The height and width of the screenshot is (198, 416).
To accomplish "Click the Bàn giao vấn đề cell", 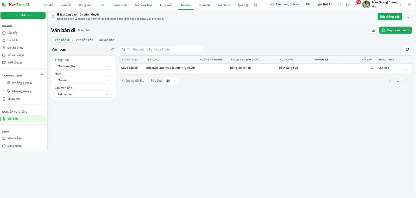I will [240, 68].
